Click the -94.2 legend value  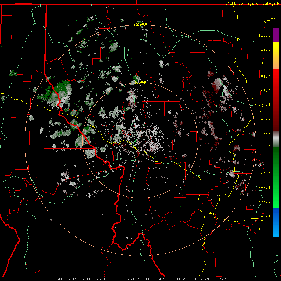tap(264, 215)
